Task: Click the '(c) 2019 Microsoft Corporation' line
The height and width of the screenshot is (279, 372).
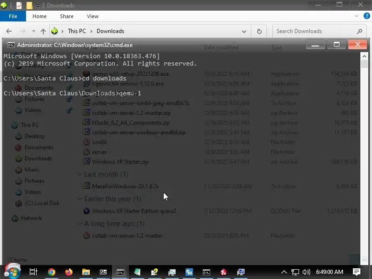Action: pyautogui.click(x=100, y=64)
